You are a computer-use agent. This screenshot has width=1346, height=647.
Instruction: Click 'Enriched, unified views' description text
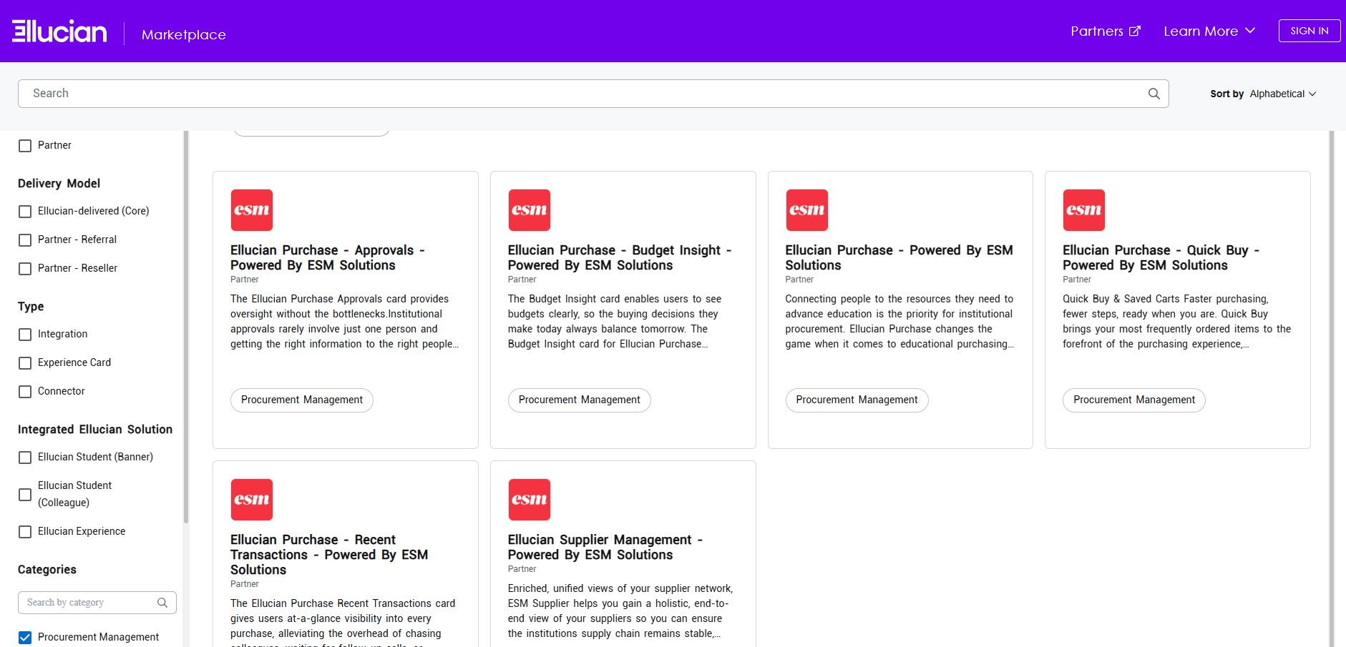pyautogui.click(x=620, y=611)
